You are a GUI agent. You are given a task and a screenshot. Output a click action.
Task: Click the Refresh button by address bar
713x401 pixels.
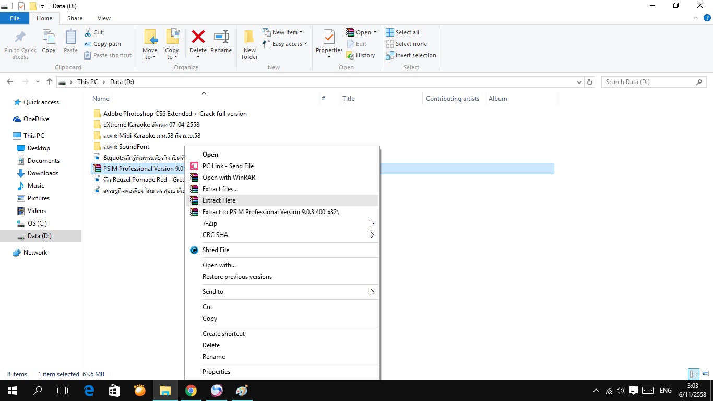coord(590,82)
